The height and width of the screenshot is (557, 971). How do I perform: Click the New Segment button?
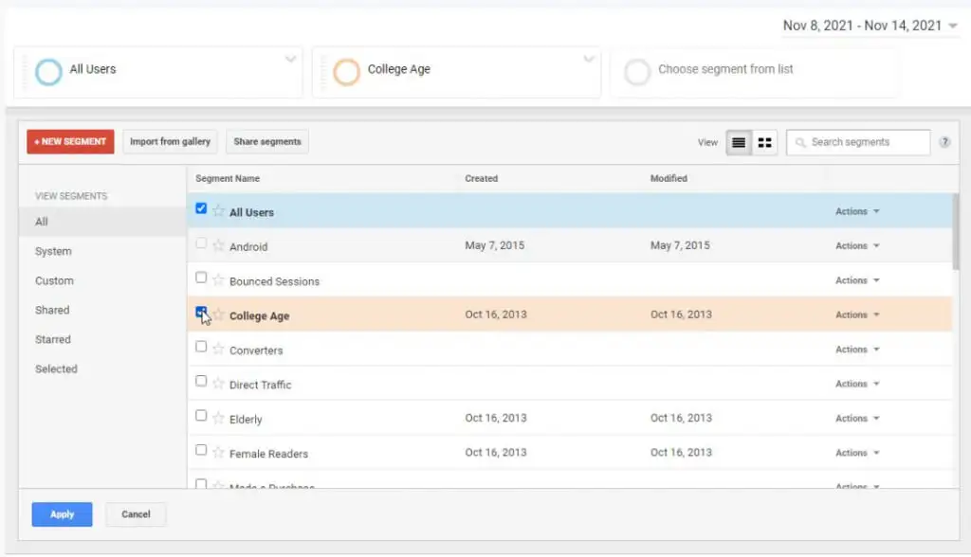tap(70, 142)
